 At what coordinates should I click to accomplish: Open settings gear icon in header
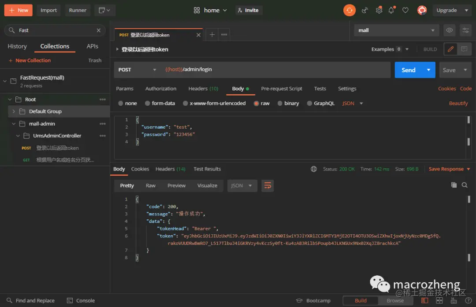379,10
